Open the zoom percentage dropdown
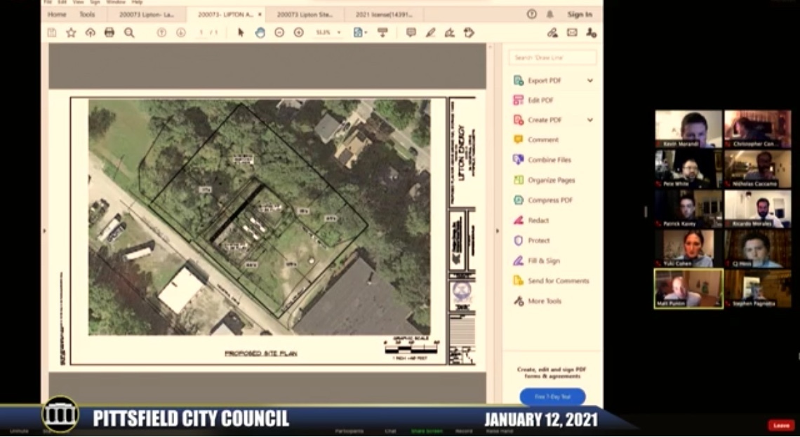Image resolution: width=800 pixels, height=437 pixels. (x=328, y=32)
